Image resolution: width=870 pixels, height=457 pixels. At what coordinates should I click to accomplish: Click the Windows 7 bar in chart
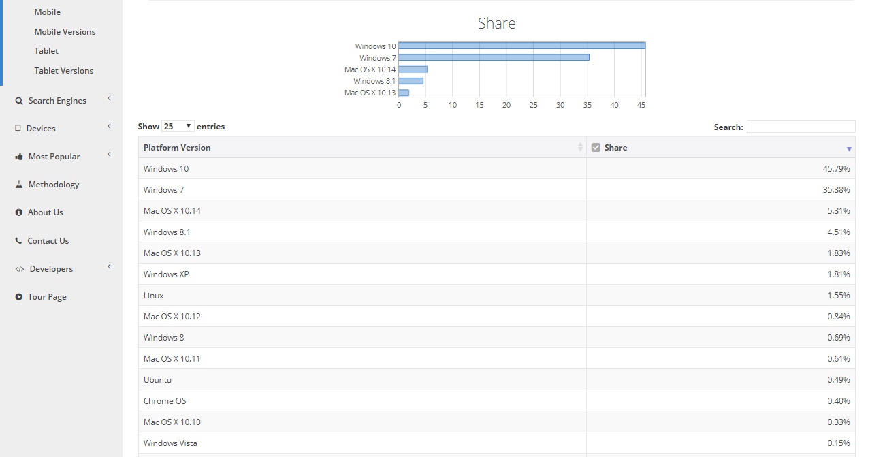click(x=494, y=57)
